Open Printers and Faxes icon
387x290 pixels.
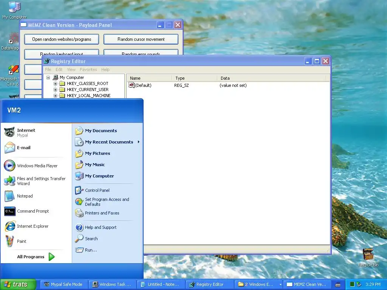click(79, 213)
